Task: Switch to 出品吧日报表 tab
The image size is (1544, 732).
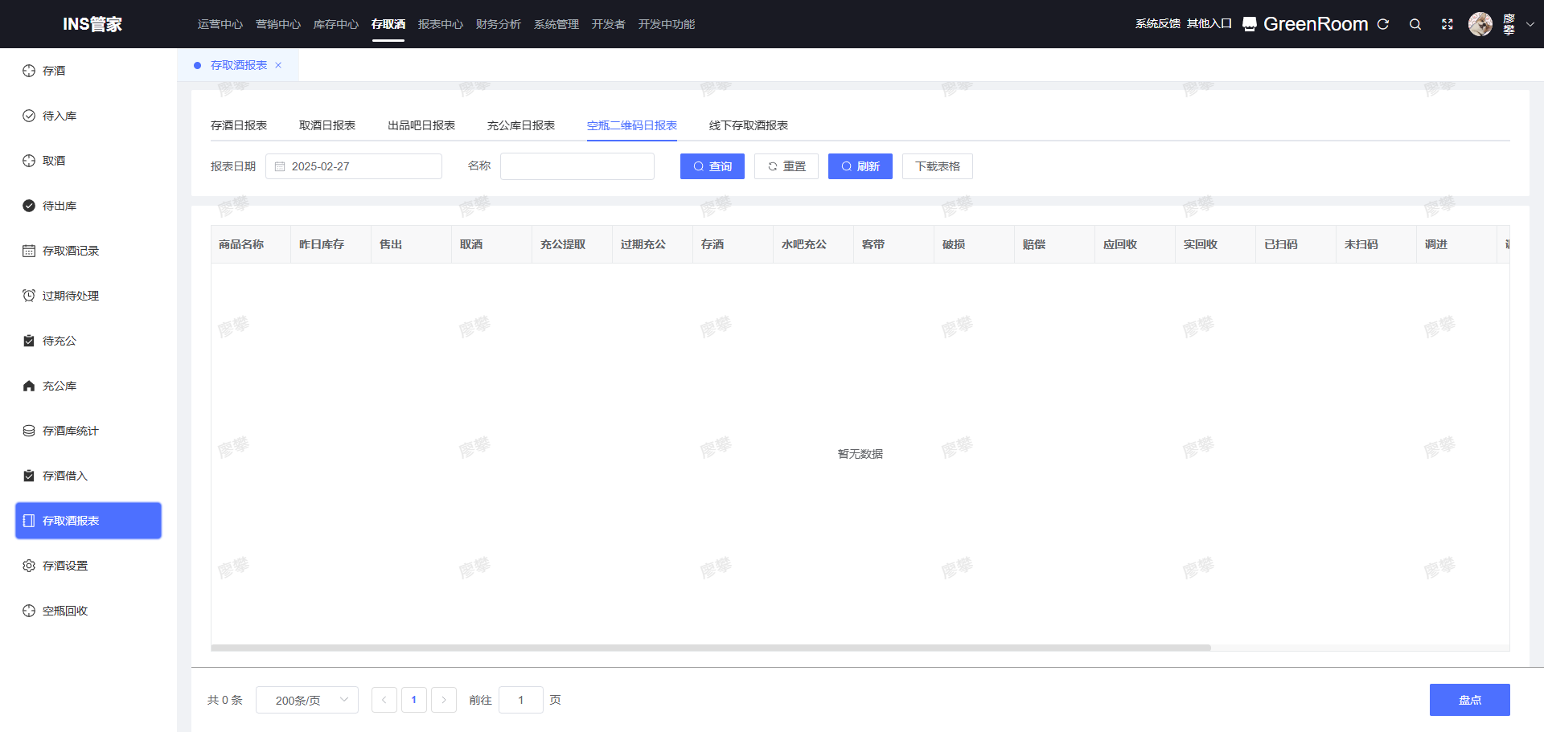Action: point(421,125)
